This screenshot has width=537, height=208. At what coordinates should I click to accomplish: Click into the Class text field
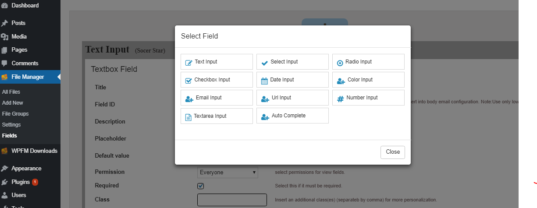pyautogui.click(x=232, y=200)
